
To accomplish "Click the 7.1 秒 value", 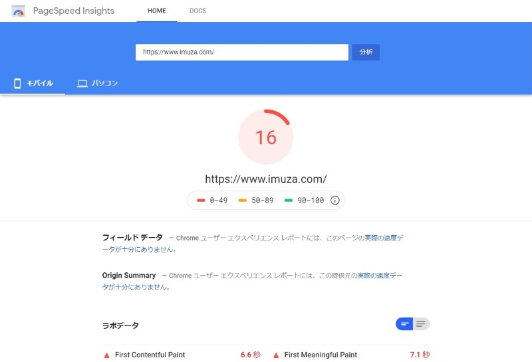I will pos(420,355).
